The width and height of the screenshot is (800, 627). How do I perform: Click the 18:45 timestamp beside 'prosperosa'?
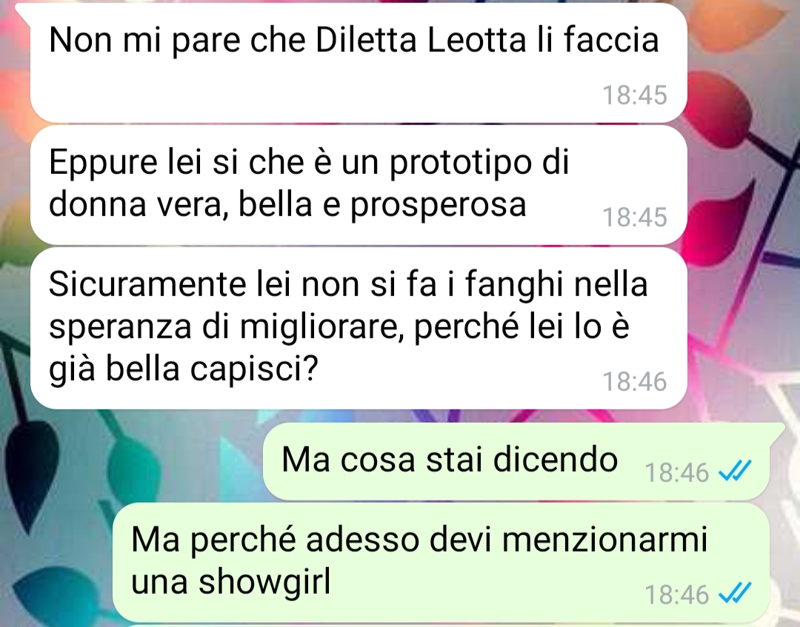tap(635, 217)
